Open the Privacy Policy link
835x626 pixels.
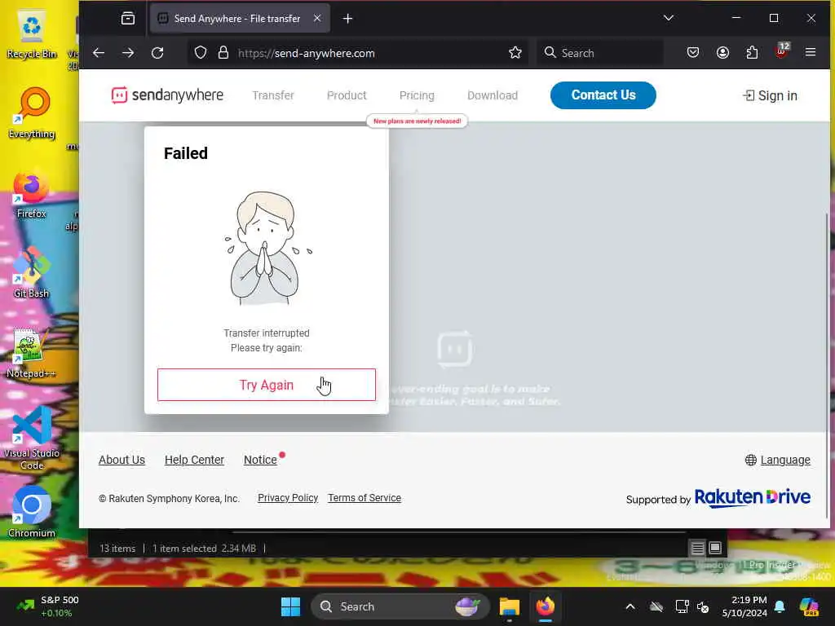tap(288, 498)
